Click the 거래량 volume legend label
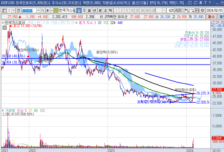 point(10,111)
